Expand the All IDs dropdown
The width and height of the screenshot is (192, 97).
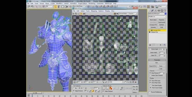click(x=116, y=82)
